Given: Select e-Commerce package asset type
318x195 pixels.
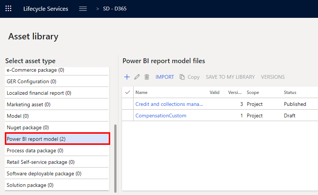Looking at the screenshot, I should (x=57, y=70).
